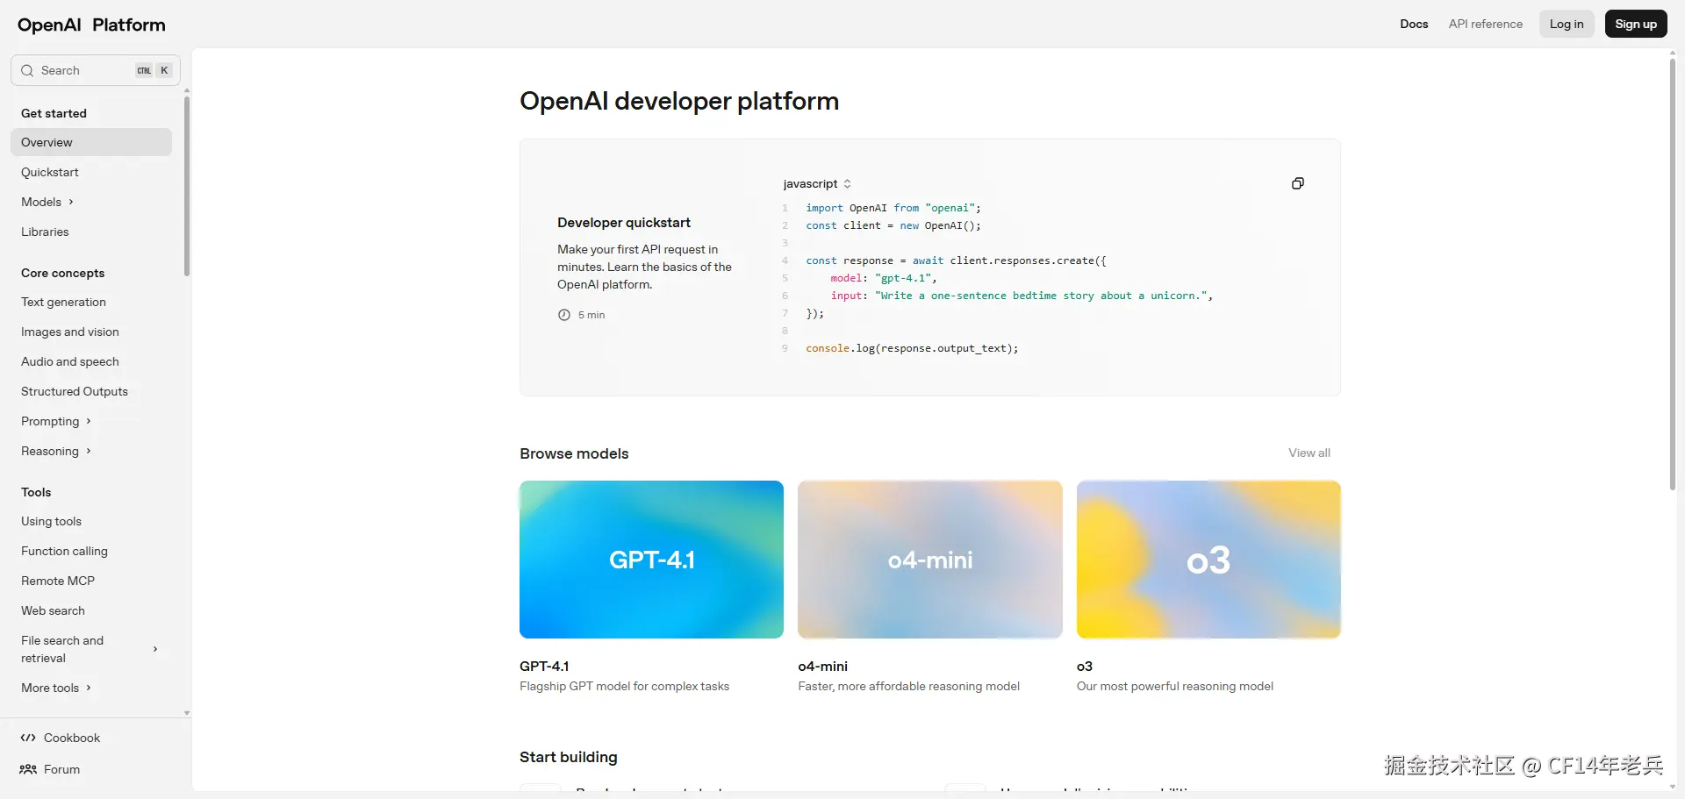The height and width of the screenshot is (799, 1685).
Task: Open the Quickstart page
Action: coord(50,172)
